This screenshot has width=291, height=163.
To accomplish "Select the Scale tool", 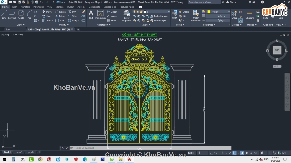I will [x=60, y=20].
